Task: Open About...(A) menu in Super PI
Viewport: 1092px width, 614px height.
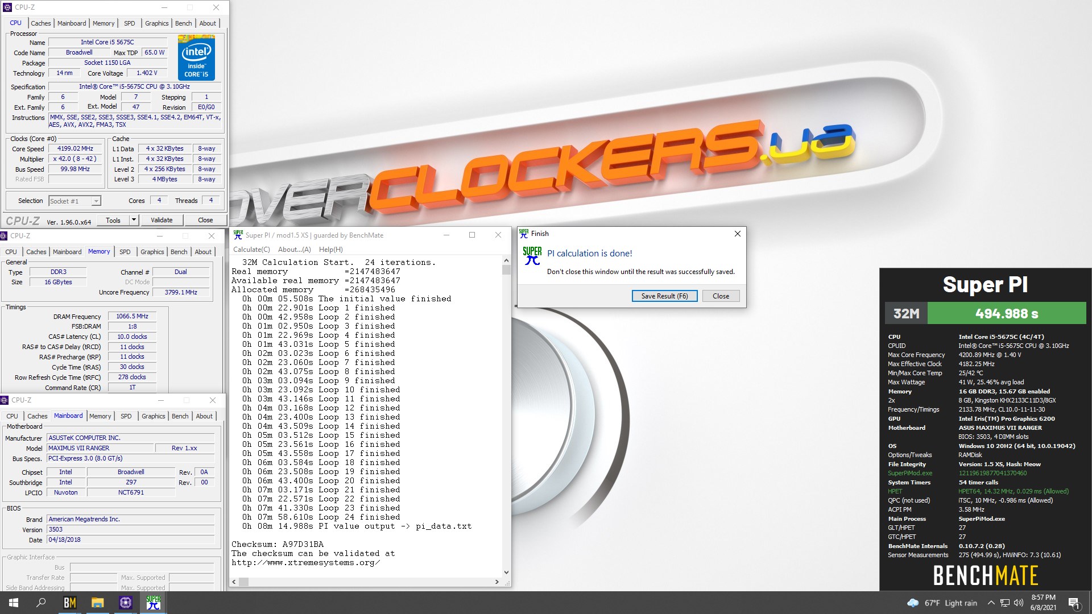Action: click(x=294, y=249)
